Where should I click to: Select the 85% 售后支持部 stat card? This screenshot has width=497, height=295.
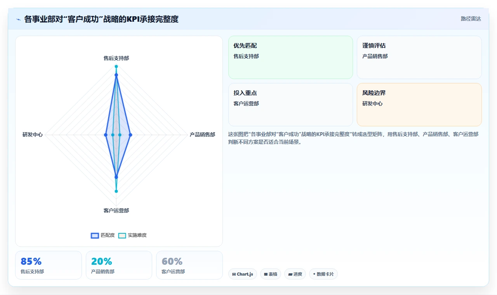click(x=49, y=265)
